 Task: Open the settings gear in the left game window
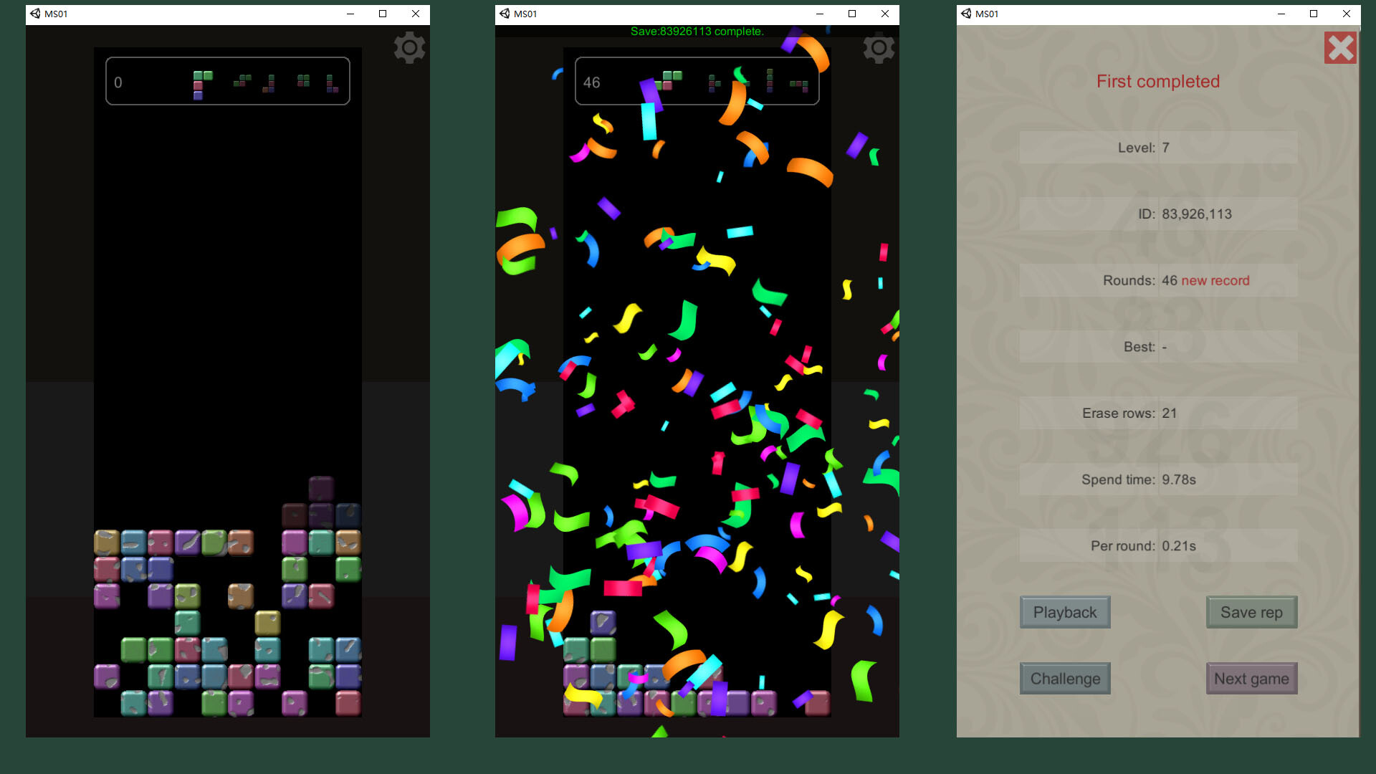pyautogui.click(x=409, y=47)
